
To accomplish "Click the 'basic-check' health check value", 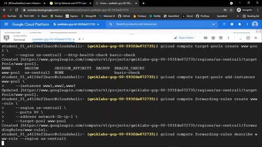I will pyautogui.click(x=127, y=73).
